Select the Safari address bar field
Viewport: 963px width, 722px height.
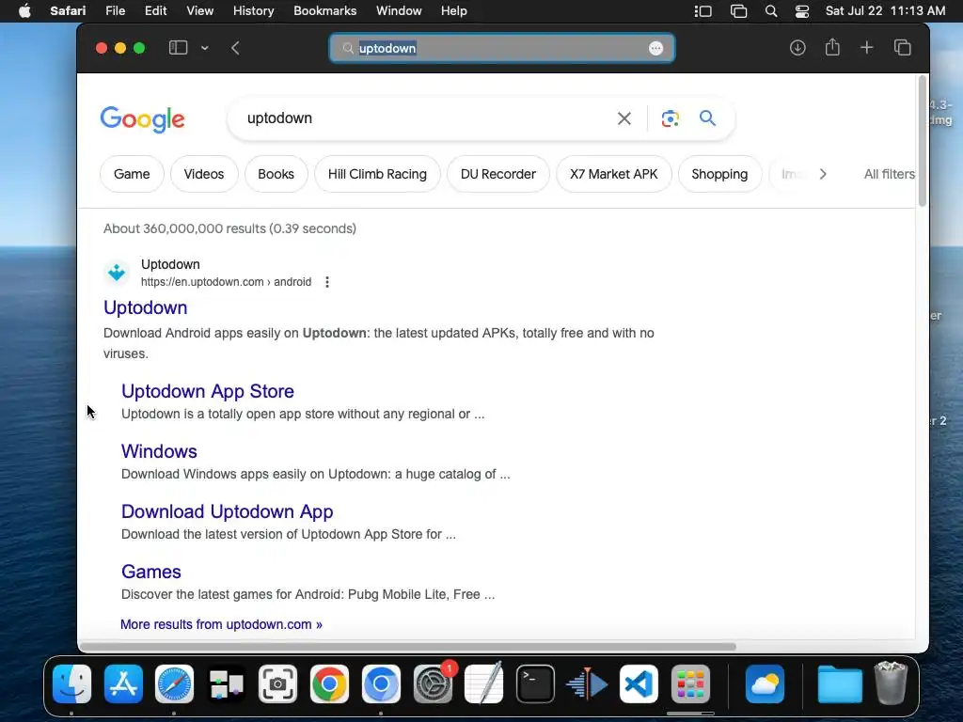point(502,49)
